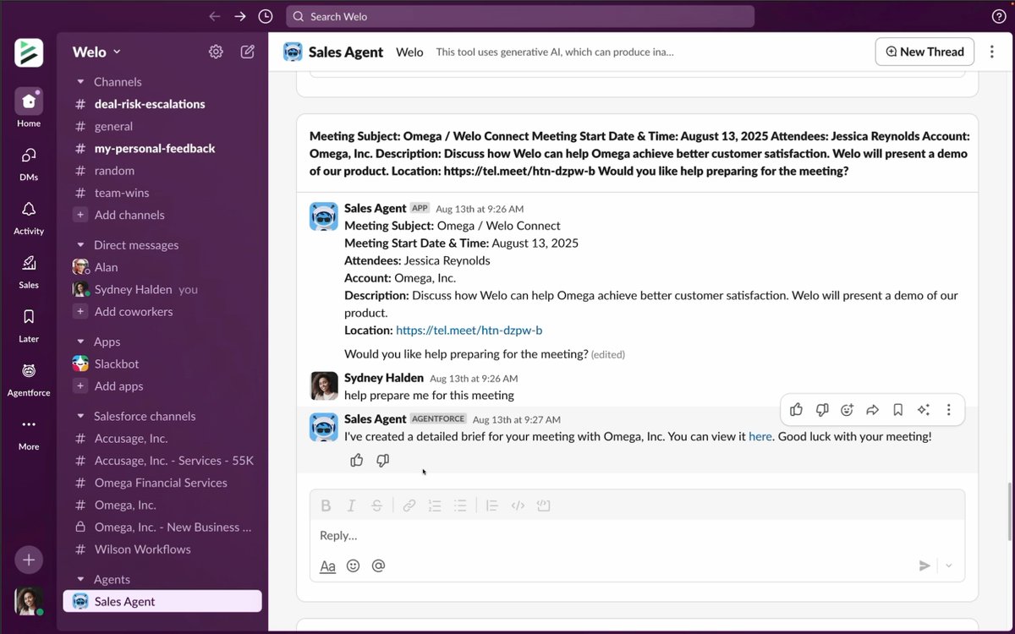
Task: Collapse the Channels section
Action: tap(81, 82)
